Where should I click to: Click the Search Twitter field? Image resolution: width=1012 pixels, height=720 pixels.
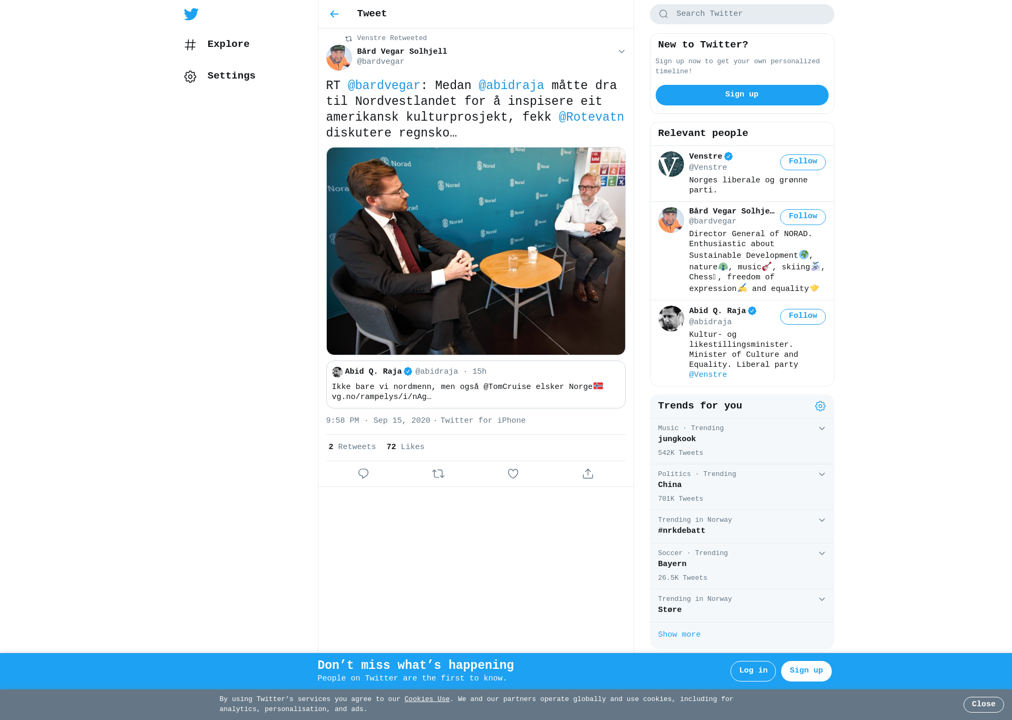coord(742,14)
